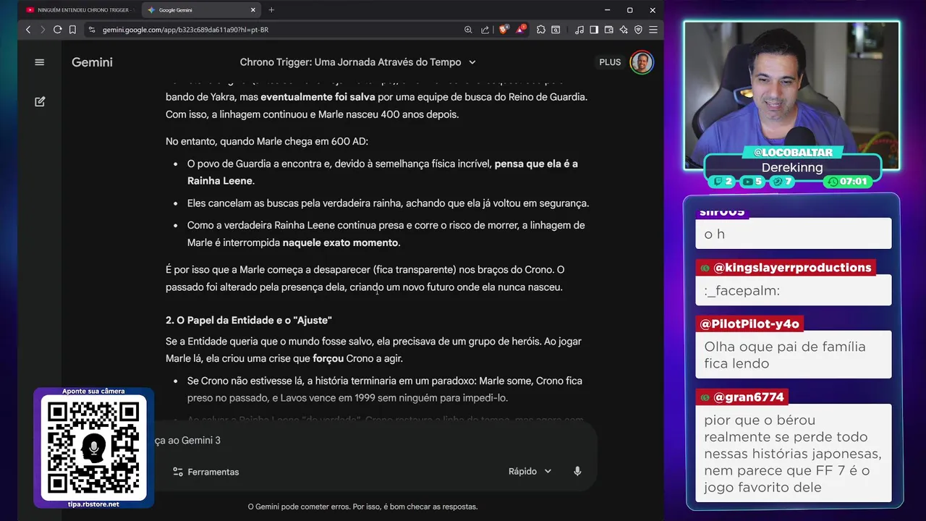This screenshot has width=926, height=521.
Task: Select the Google Gemini tab
Action: [x=200, y=10]
